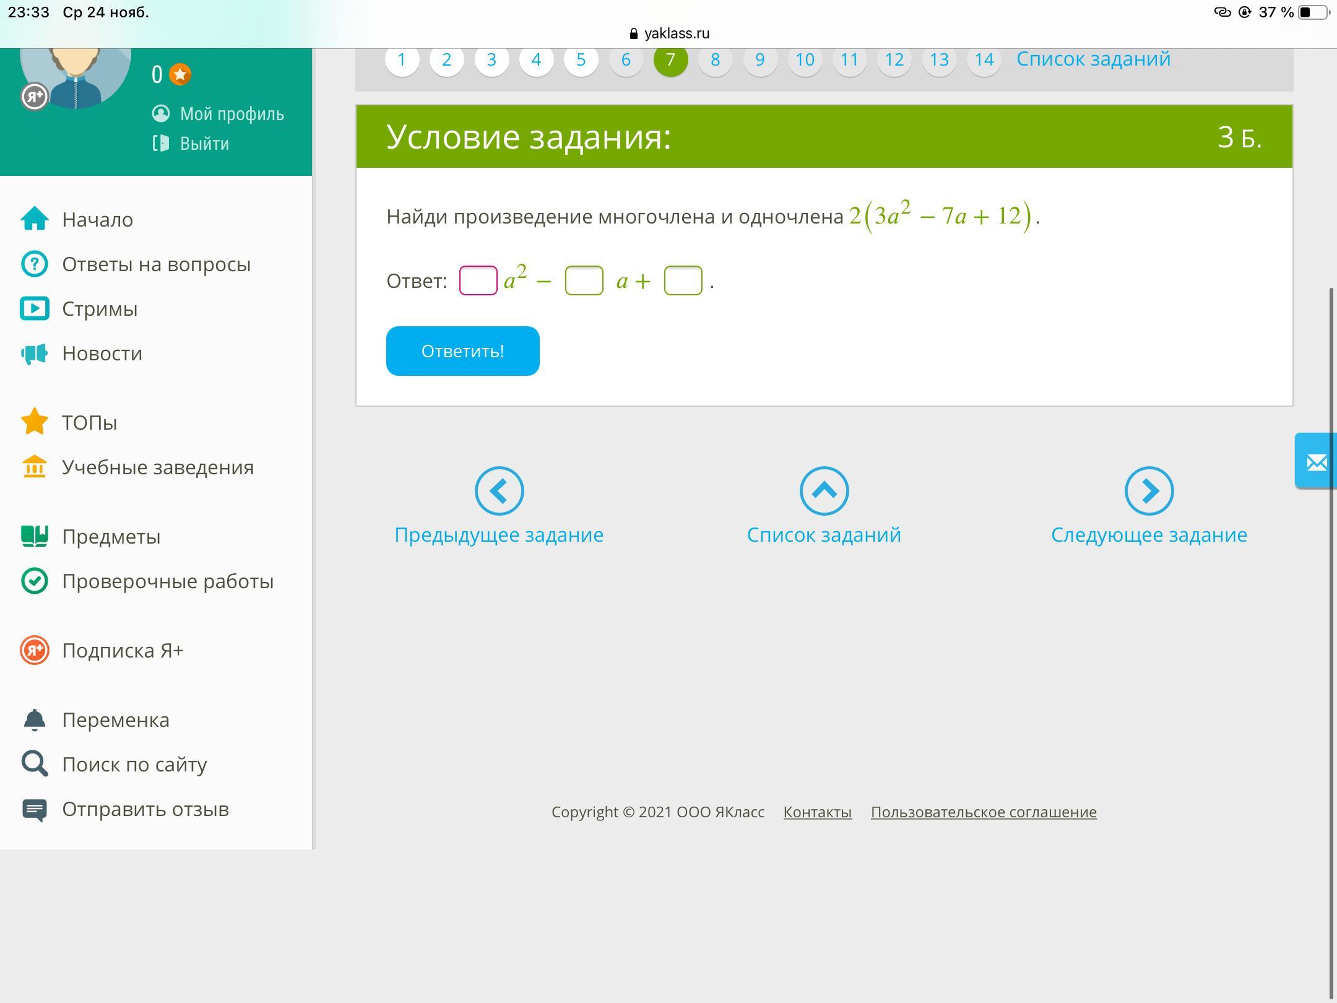Switch to task number 5

[x=581, y=60]
